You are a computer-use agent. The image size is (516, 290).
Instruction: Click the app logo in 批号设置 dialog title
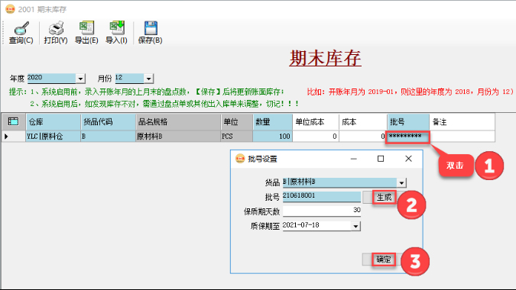240,159
